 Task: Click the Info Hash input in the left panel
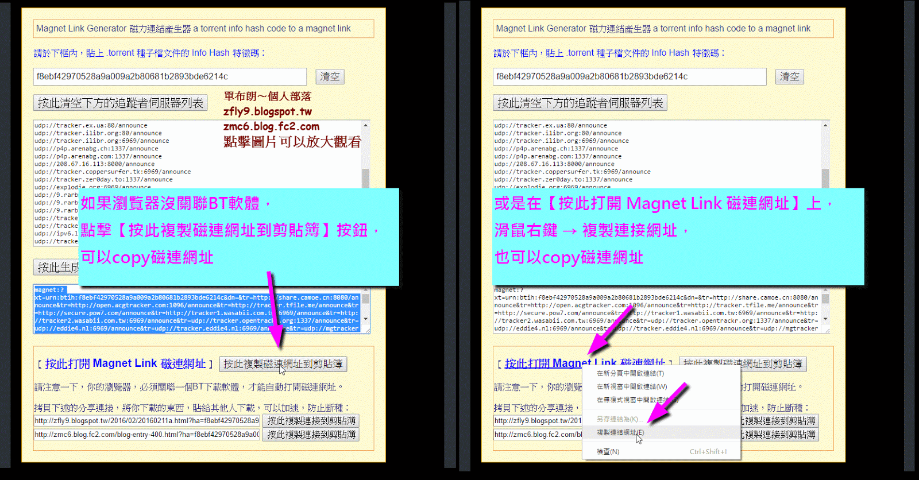(x=170, y=76)
